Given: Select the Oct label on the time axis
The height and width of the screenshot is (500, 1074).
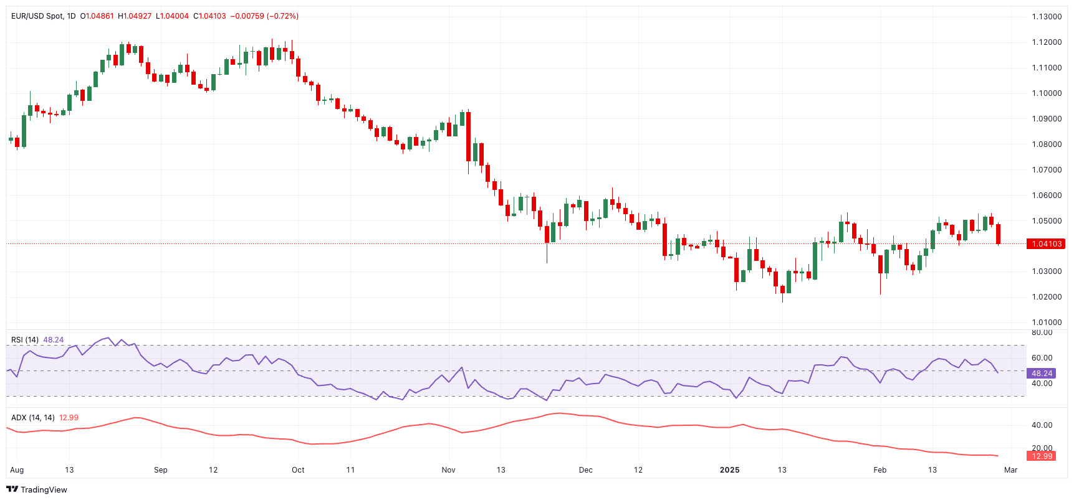Looking at the screenshot, I should click(298, 470).
